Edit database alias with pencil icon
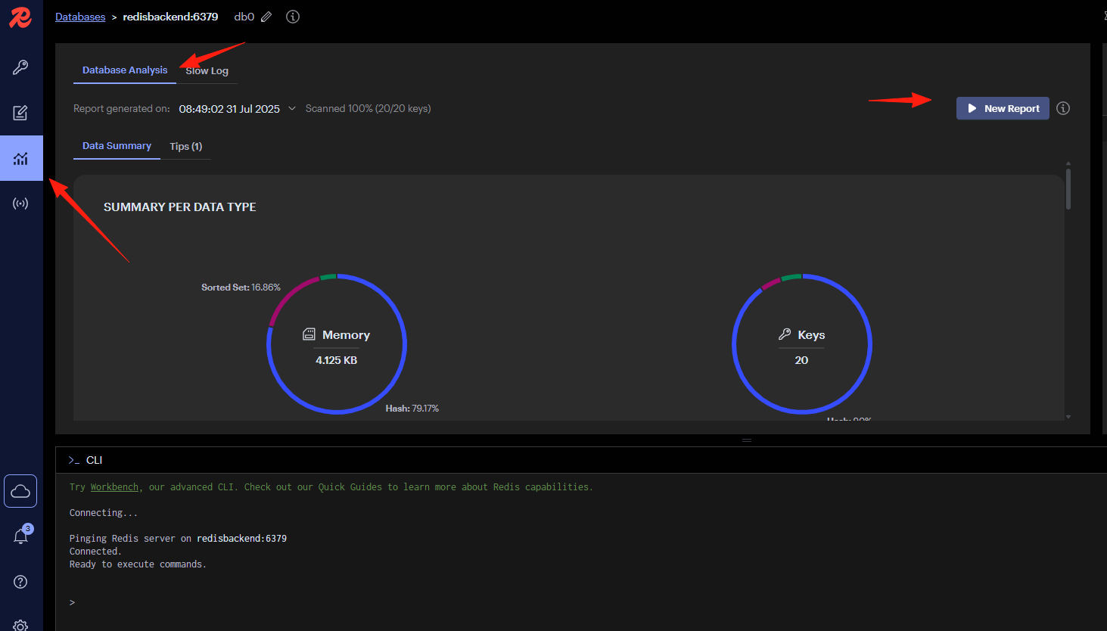1107x631 pixels. pyautogui.click(x=266, y=17)
